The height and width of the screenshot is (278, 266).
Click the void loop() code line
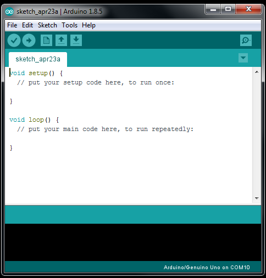34,120
